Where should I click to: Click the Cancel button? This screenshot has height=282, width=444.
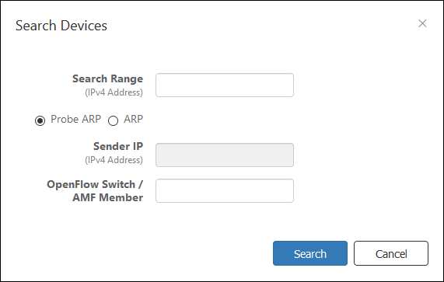pos(391,253)
